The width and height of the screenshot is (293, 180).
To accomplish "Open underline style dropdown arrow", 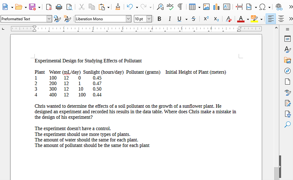I will coord(186,19).
